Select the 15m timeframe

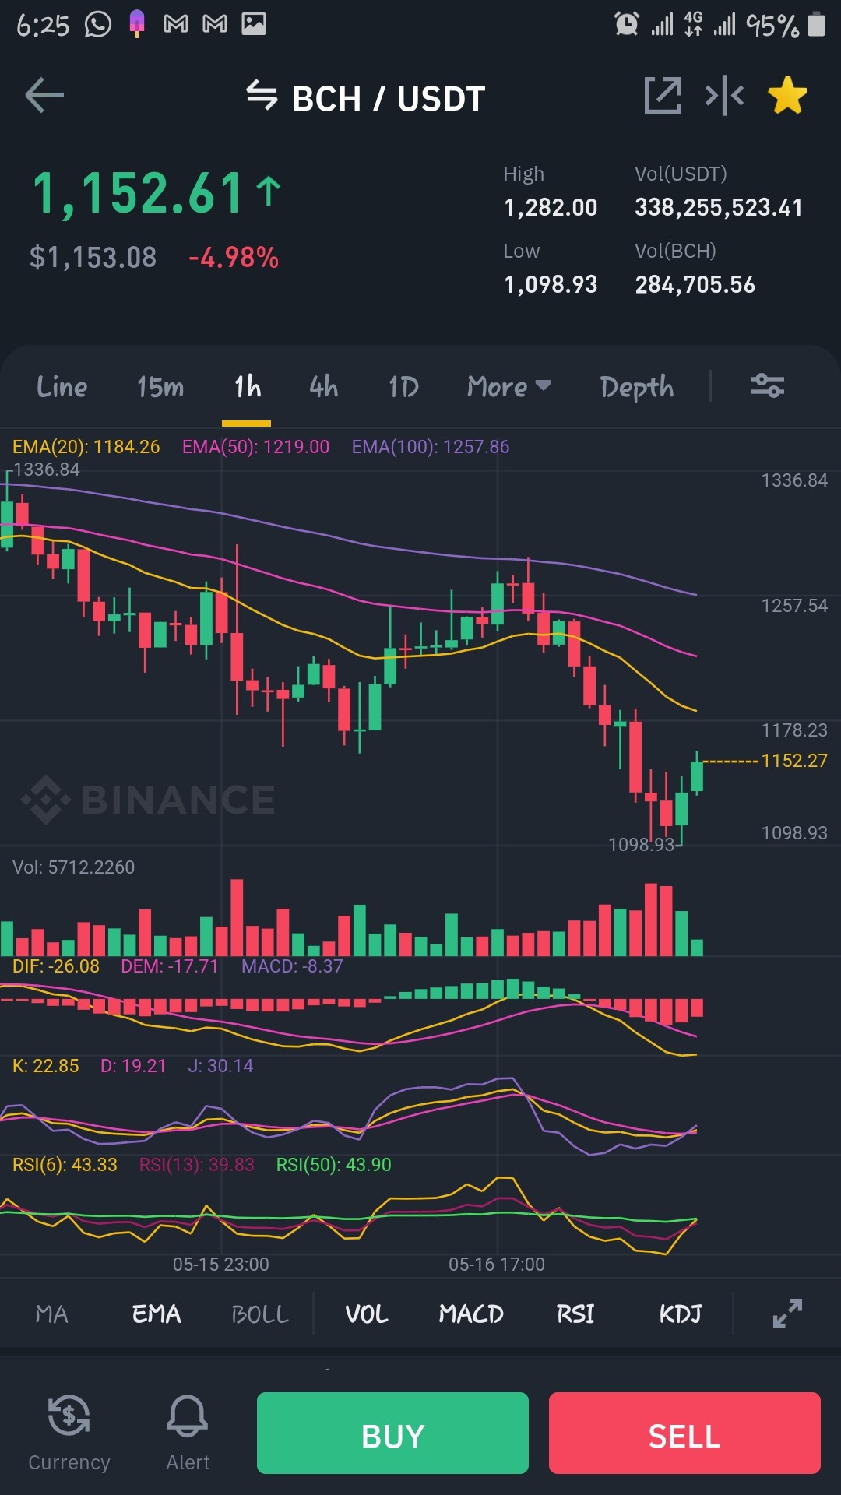[x=160, y=387]
